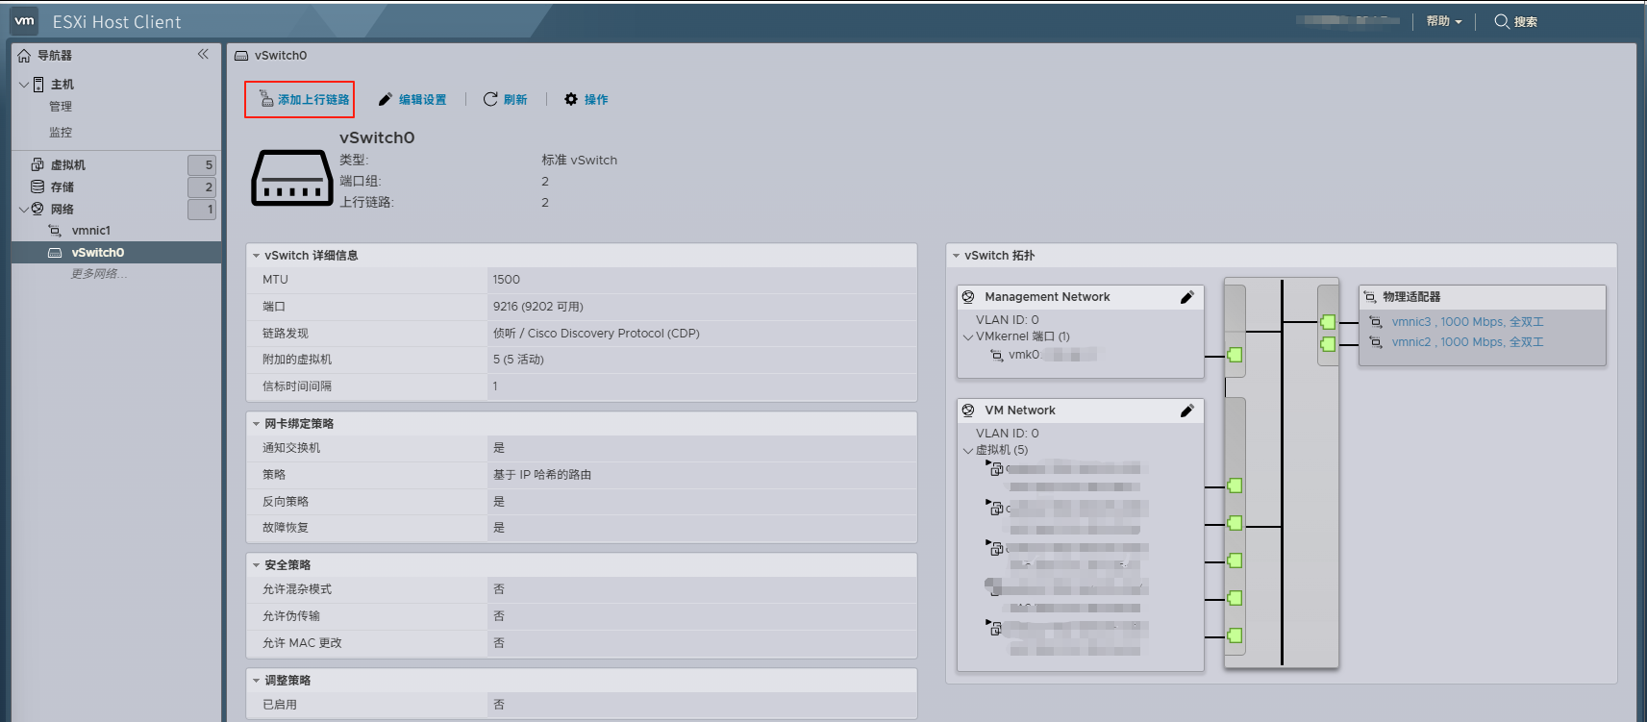Select vSwitch0 in navigator tree
This screenshot has width=1647, height=722.
coord(98,253)
